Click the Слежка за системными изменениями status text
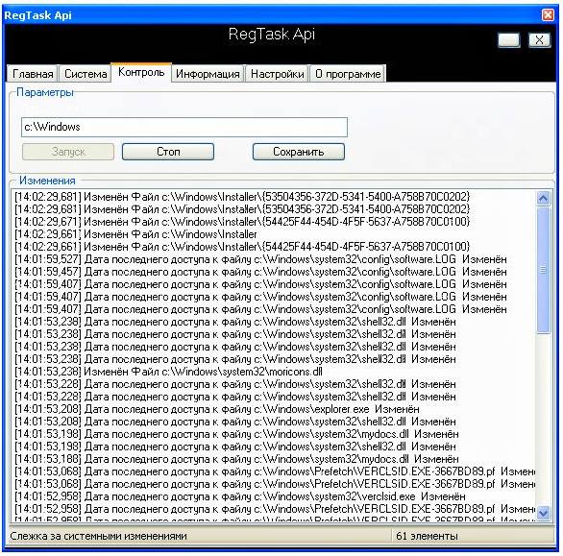Screen dimensions: 563x556 [x=98, y=536]
